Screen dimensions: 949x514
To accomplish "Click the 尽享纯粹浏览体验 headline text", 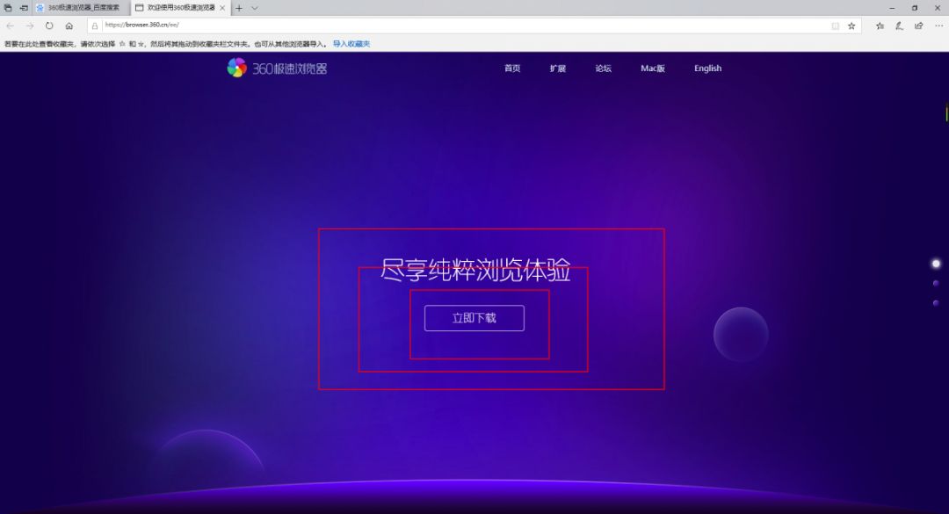I will (x=475, y=270).
